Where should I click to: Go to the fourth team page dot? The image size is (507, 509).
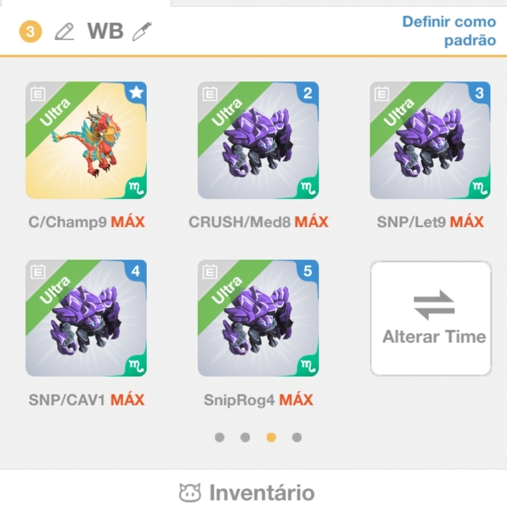pyautogui.click(x=296, y=437)
